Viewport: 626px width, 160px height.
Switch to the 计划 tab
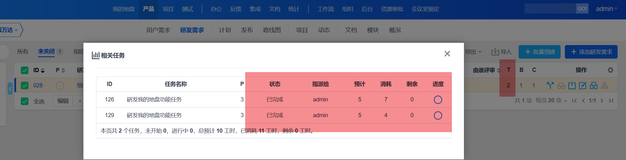point(225,30)
